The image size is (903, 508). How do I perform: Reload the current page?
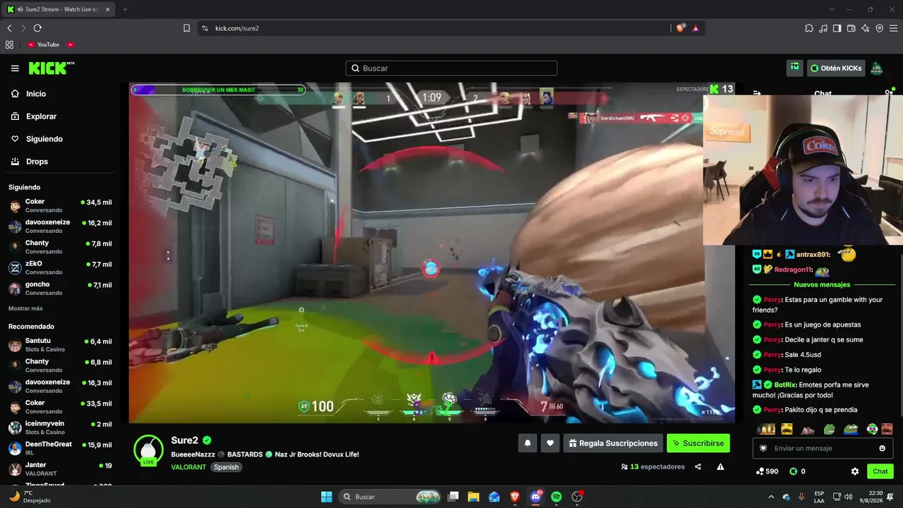tap(37, 28)
